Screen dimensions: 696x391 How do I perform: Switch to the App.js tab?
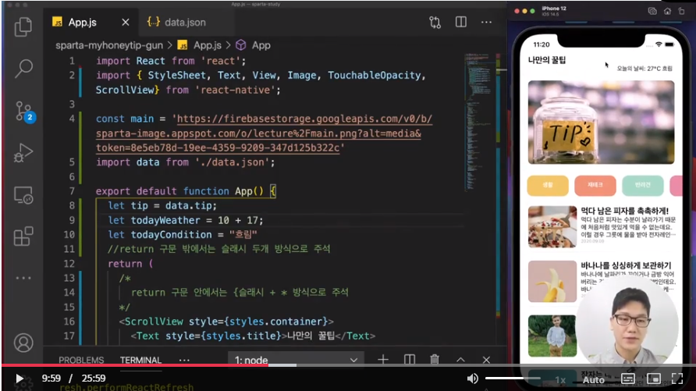pyautogui.click(x=82, y=22)
